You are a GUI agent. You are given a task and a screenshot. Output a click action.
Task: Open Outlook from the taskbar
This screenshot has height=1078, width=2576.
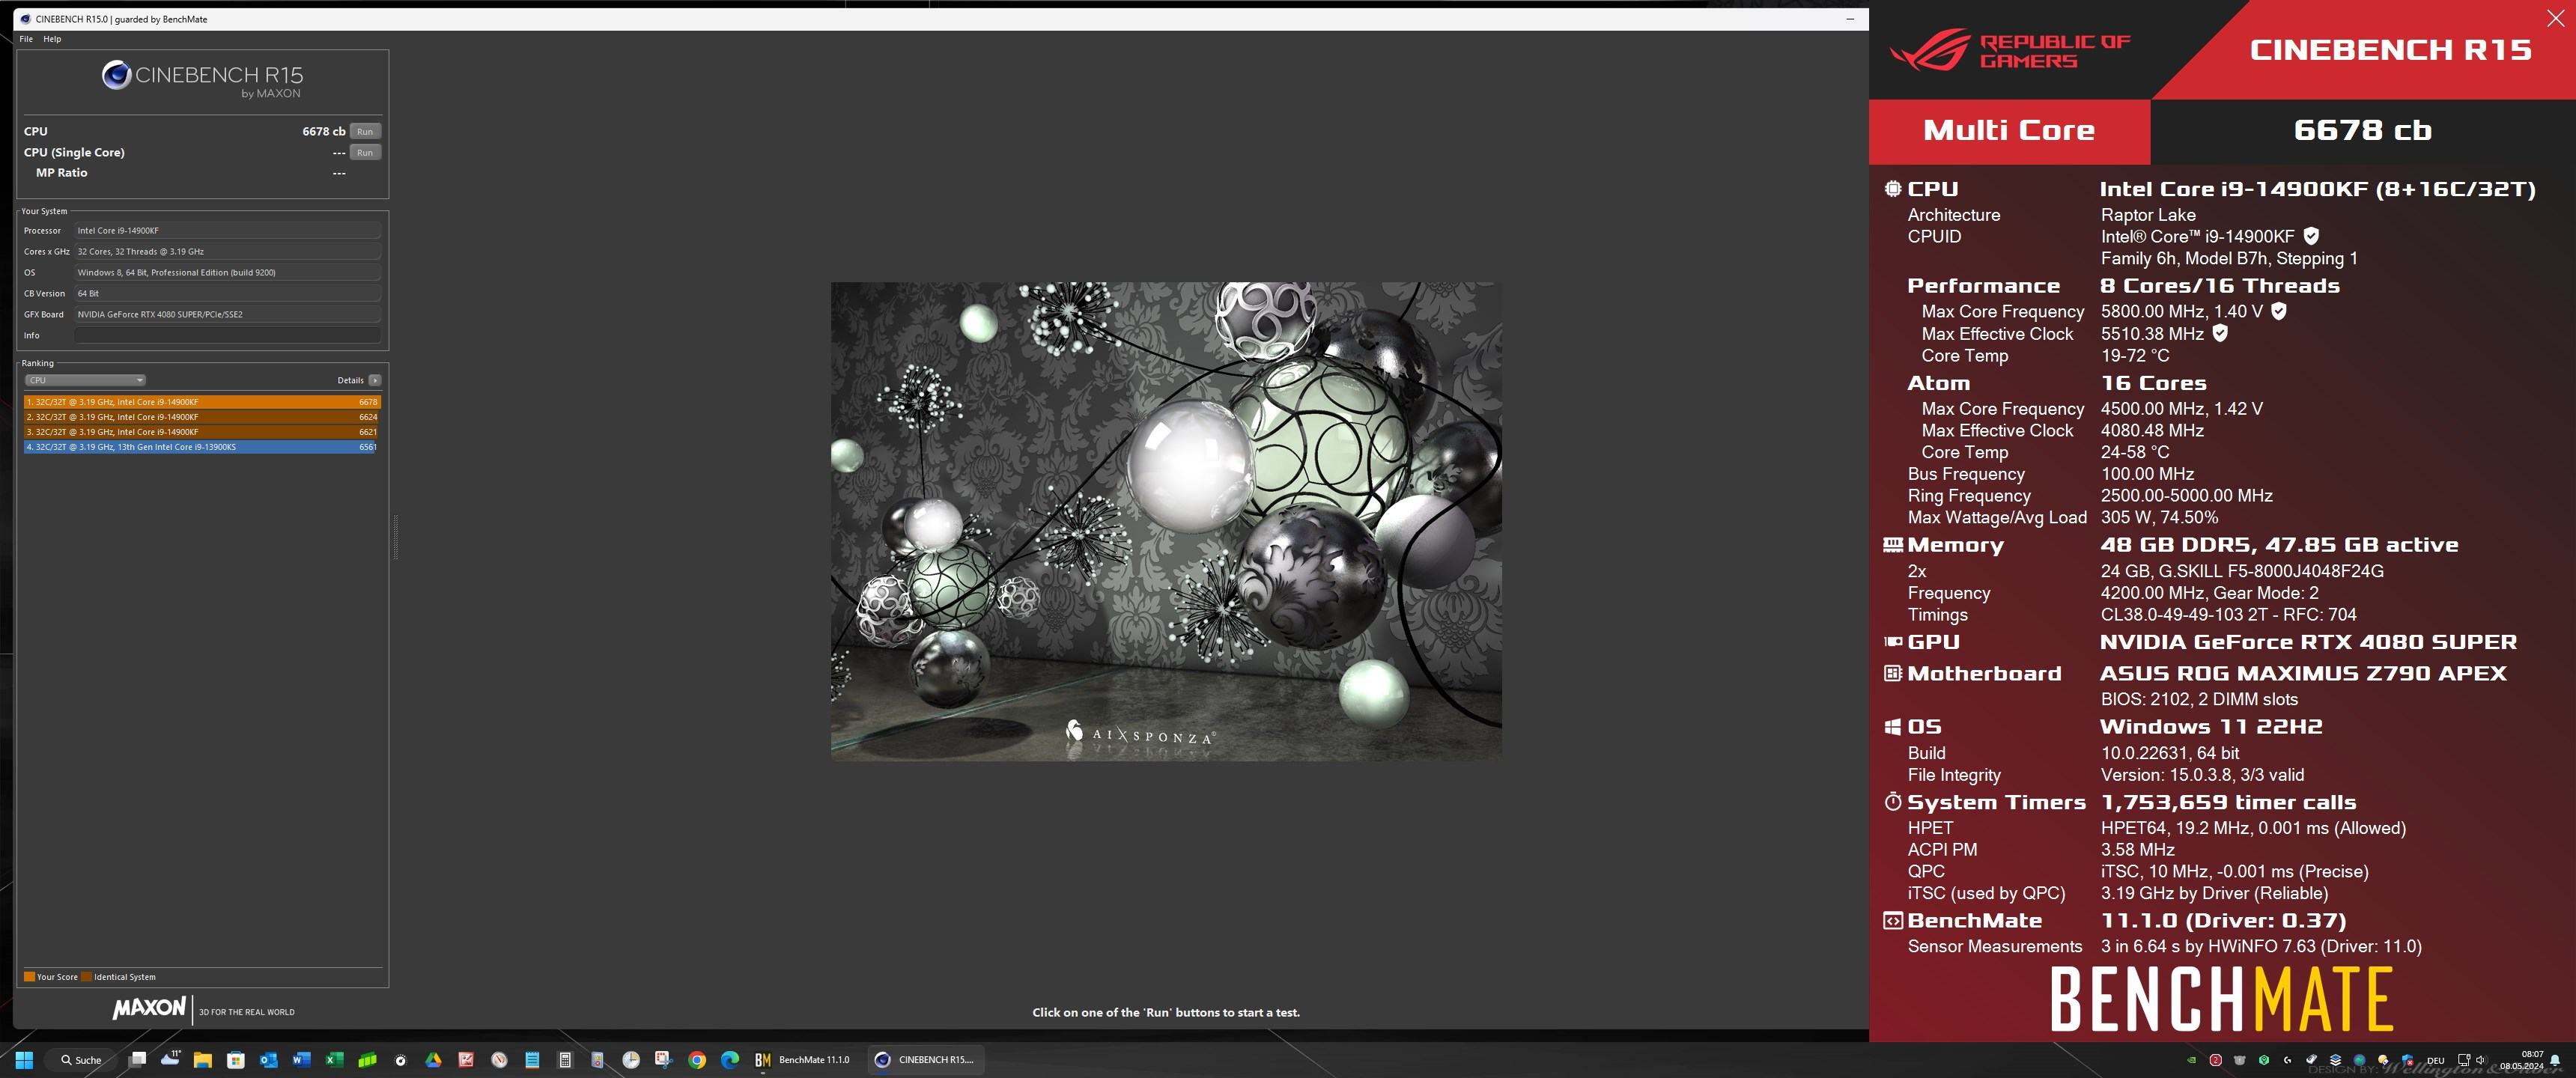[268, 1060]
